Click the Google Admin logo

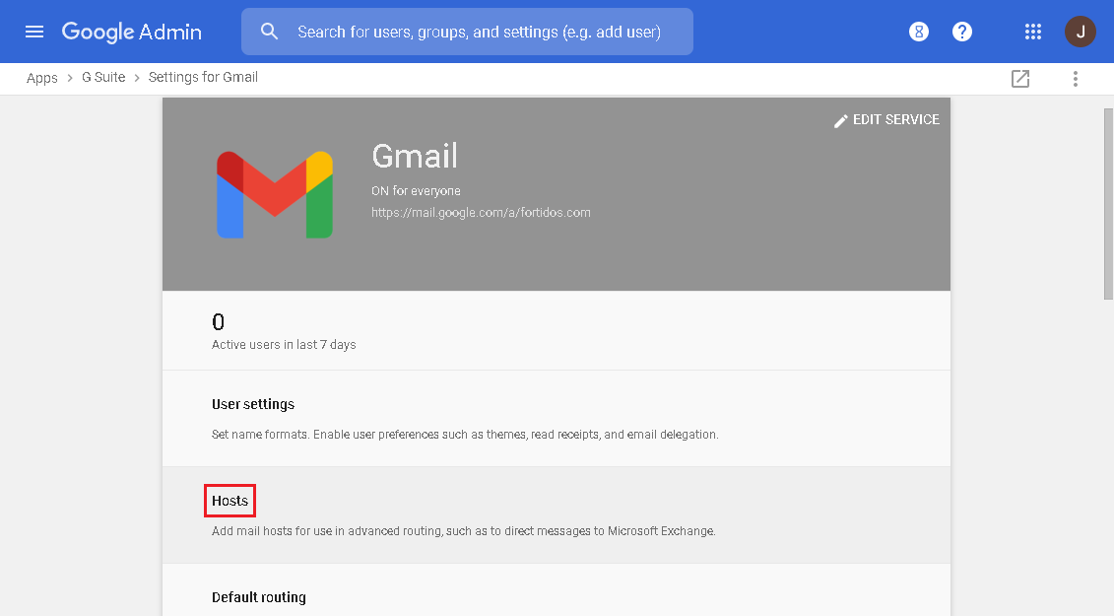(131, 32)
